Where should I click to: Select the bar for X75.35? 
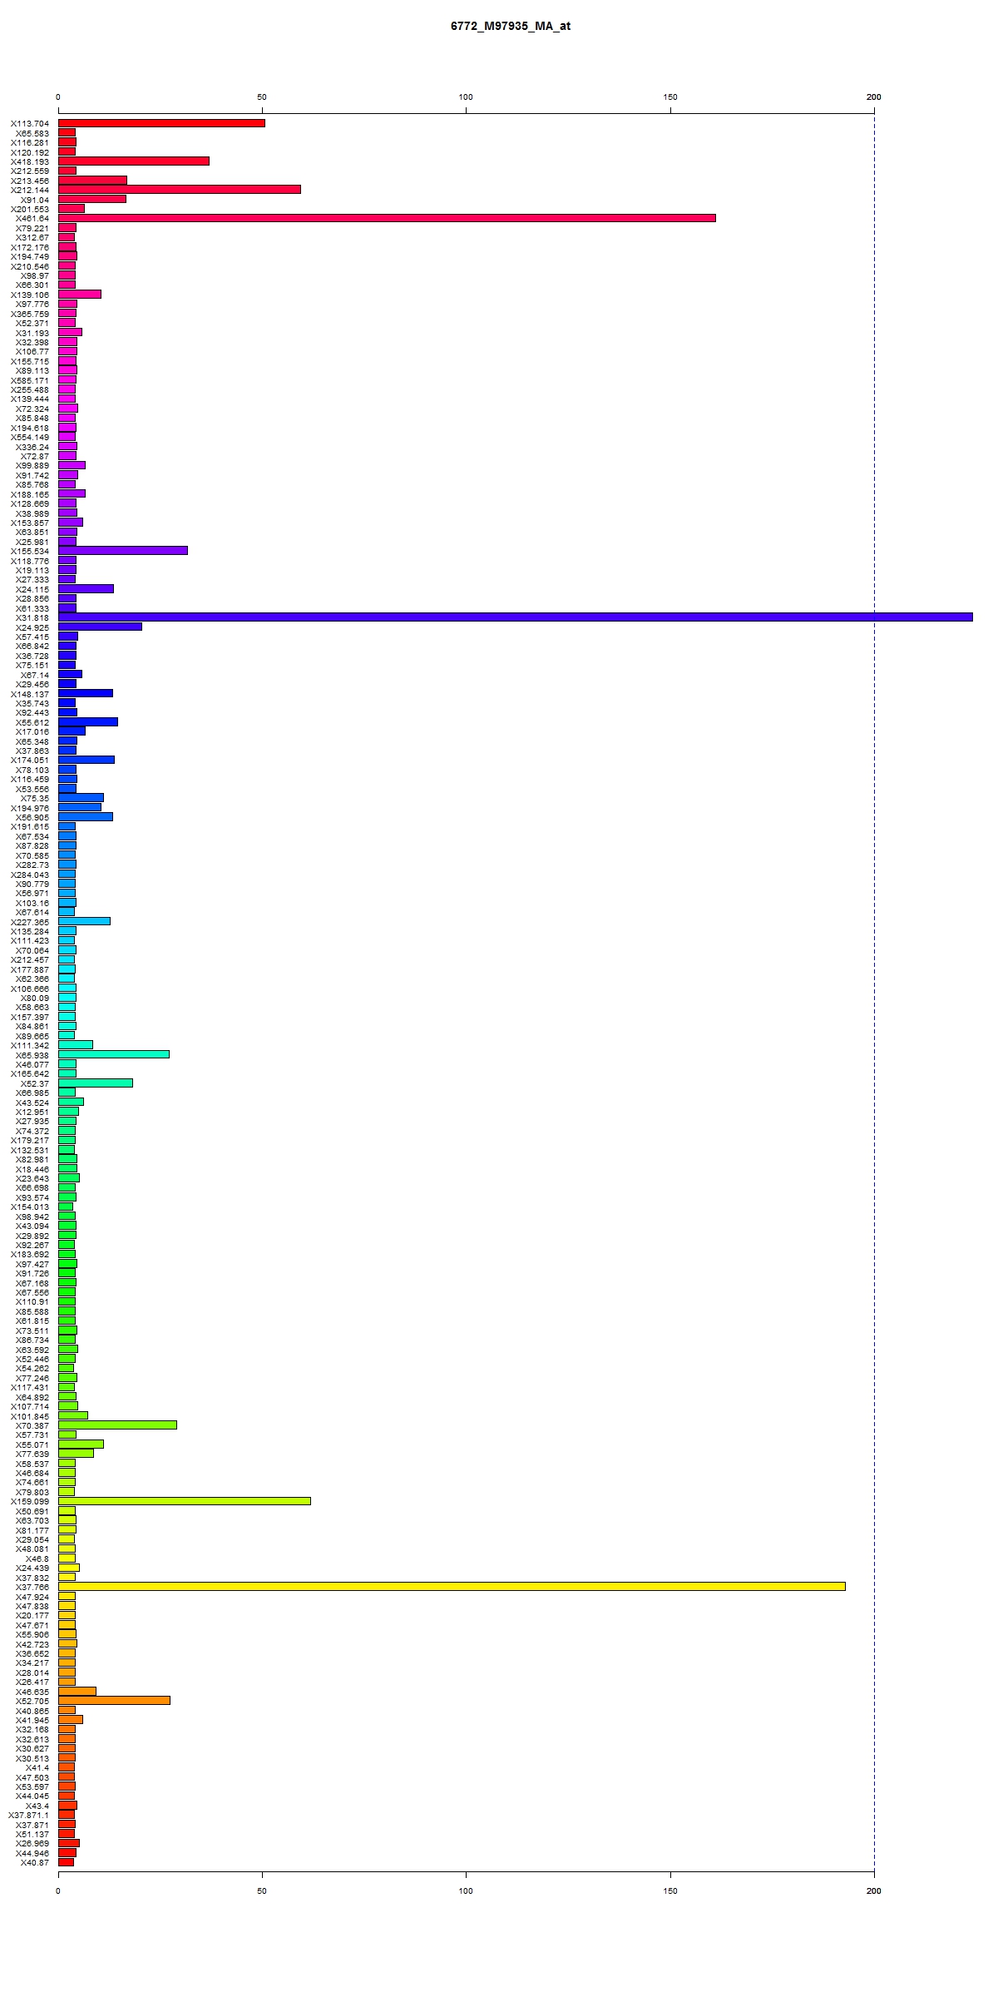pos(81,797)
